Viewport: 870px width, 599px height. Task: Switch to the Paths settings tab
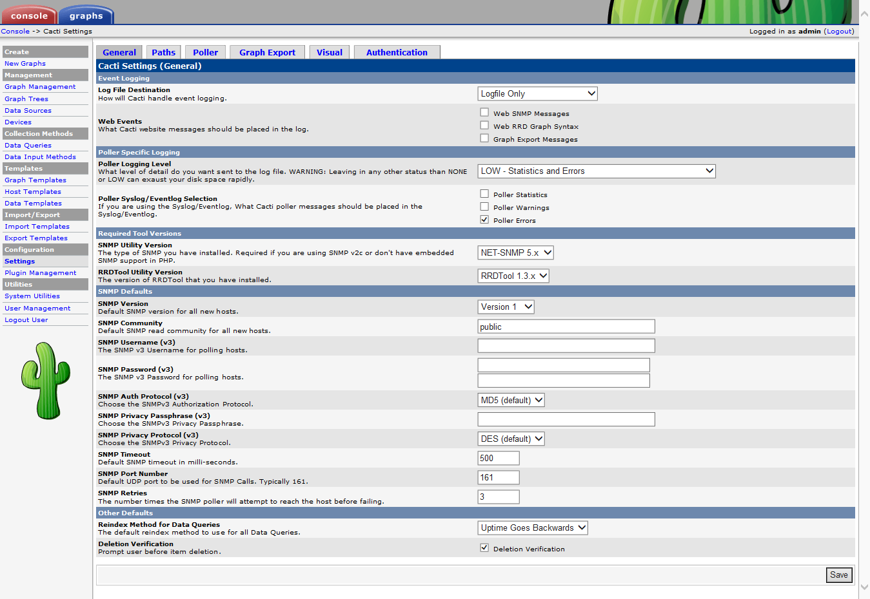(x=163, y=52)
